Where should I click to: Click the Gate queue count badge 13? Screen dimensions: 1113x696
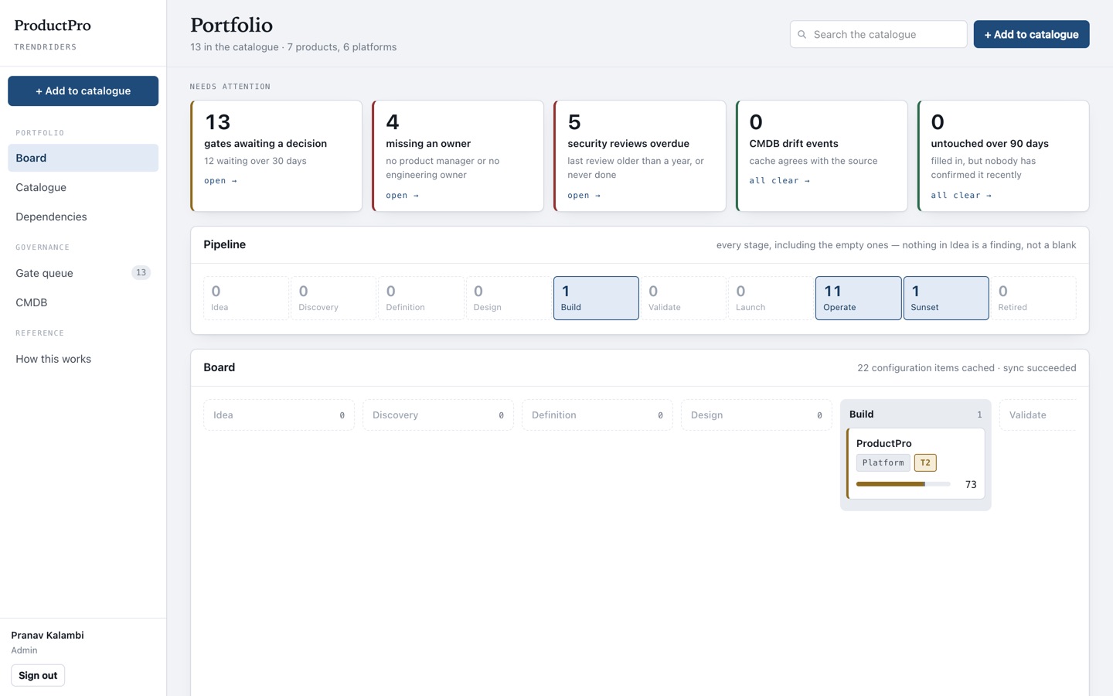tap(141, 272)
